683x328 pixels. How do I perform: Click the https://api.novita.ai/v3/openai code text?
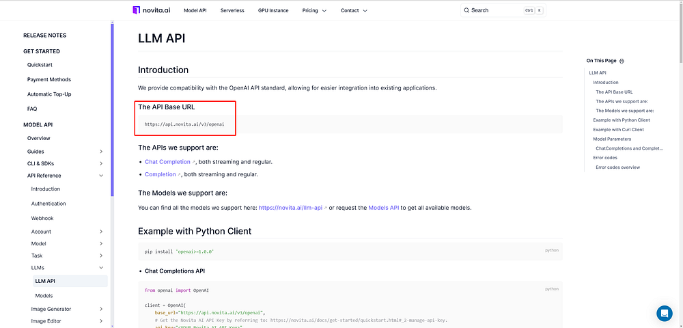coord(184,124)
